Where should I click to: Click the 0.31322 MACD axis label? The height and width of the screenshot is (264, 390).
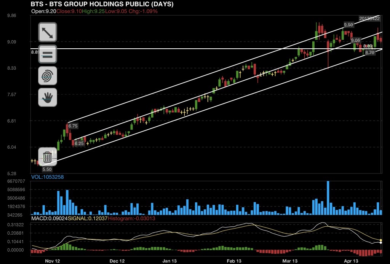(x=15, y=225)
